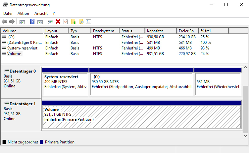Select the Datenträger 0 disk label panel

(x=21, y=82)
